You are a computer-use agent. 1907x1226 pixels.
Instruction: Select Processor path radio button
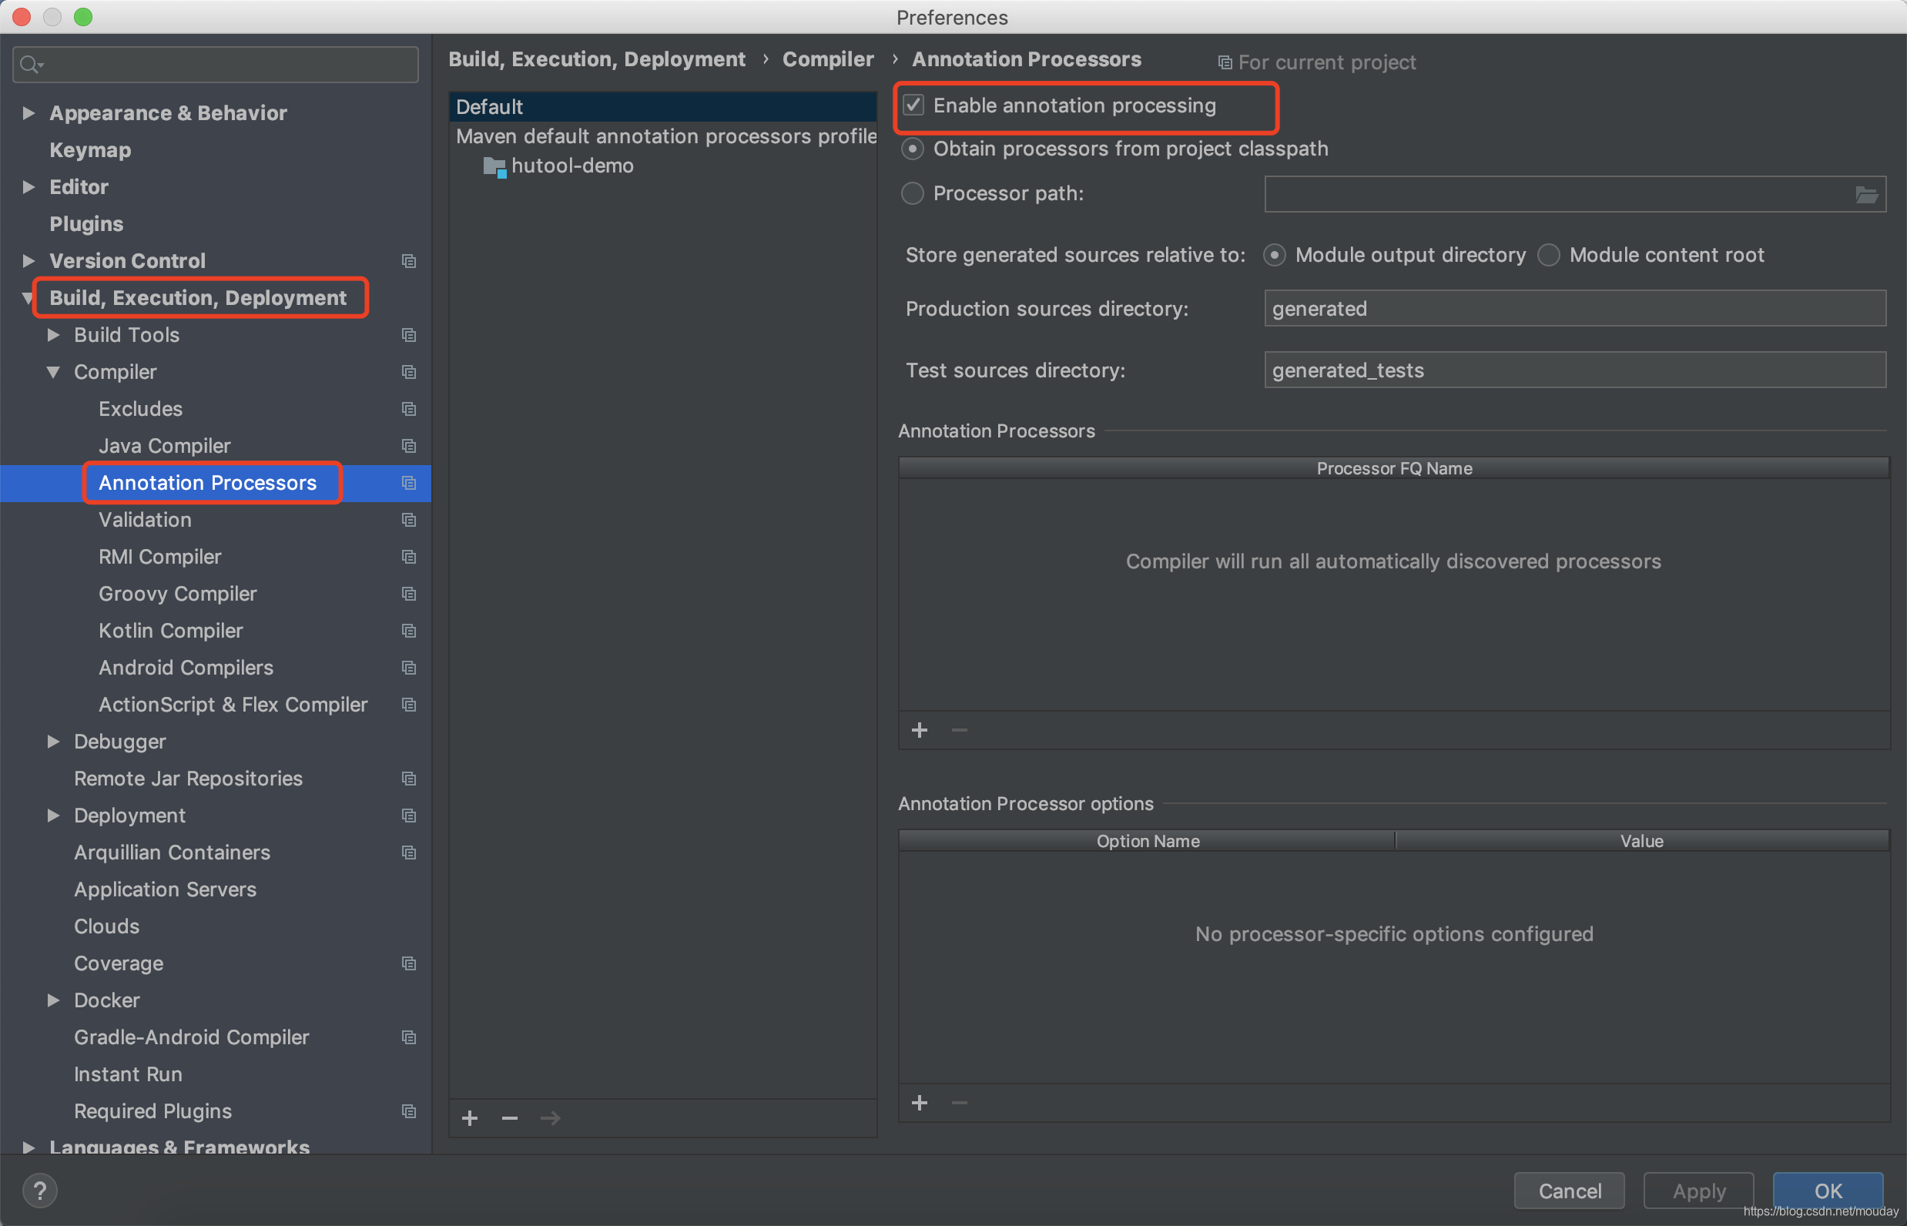coord(912,193)
